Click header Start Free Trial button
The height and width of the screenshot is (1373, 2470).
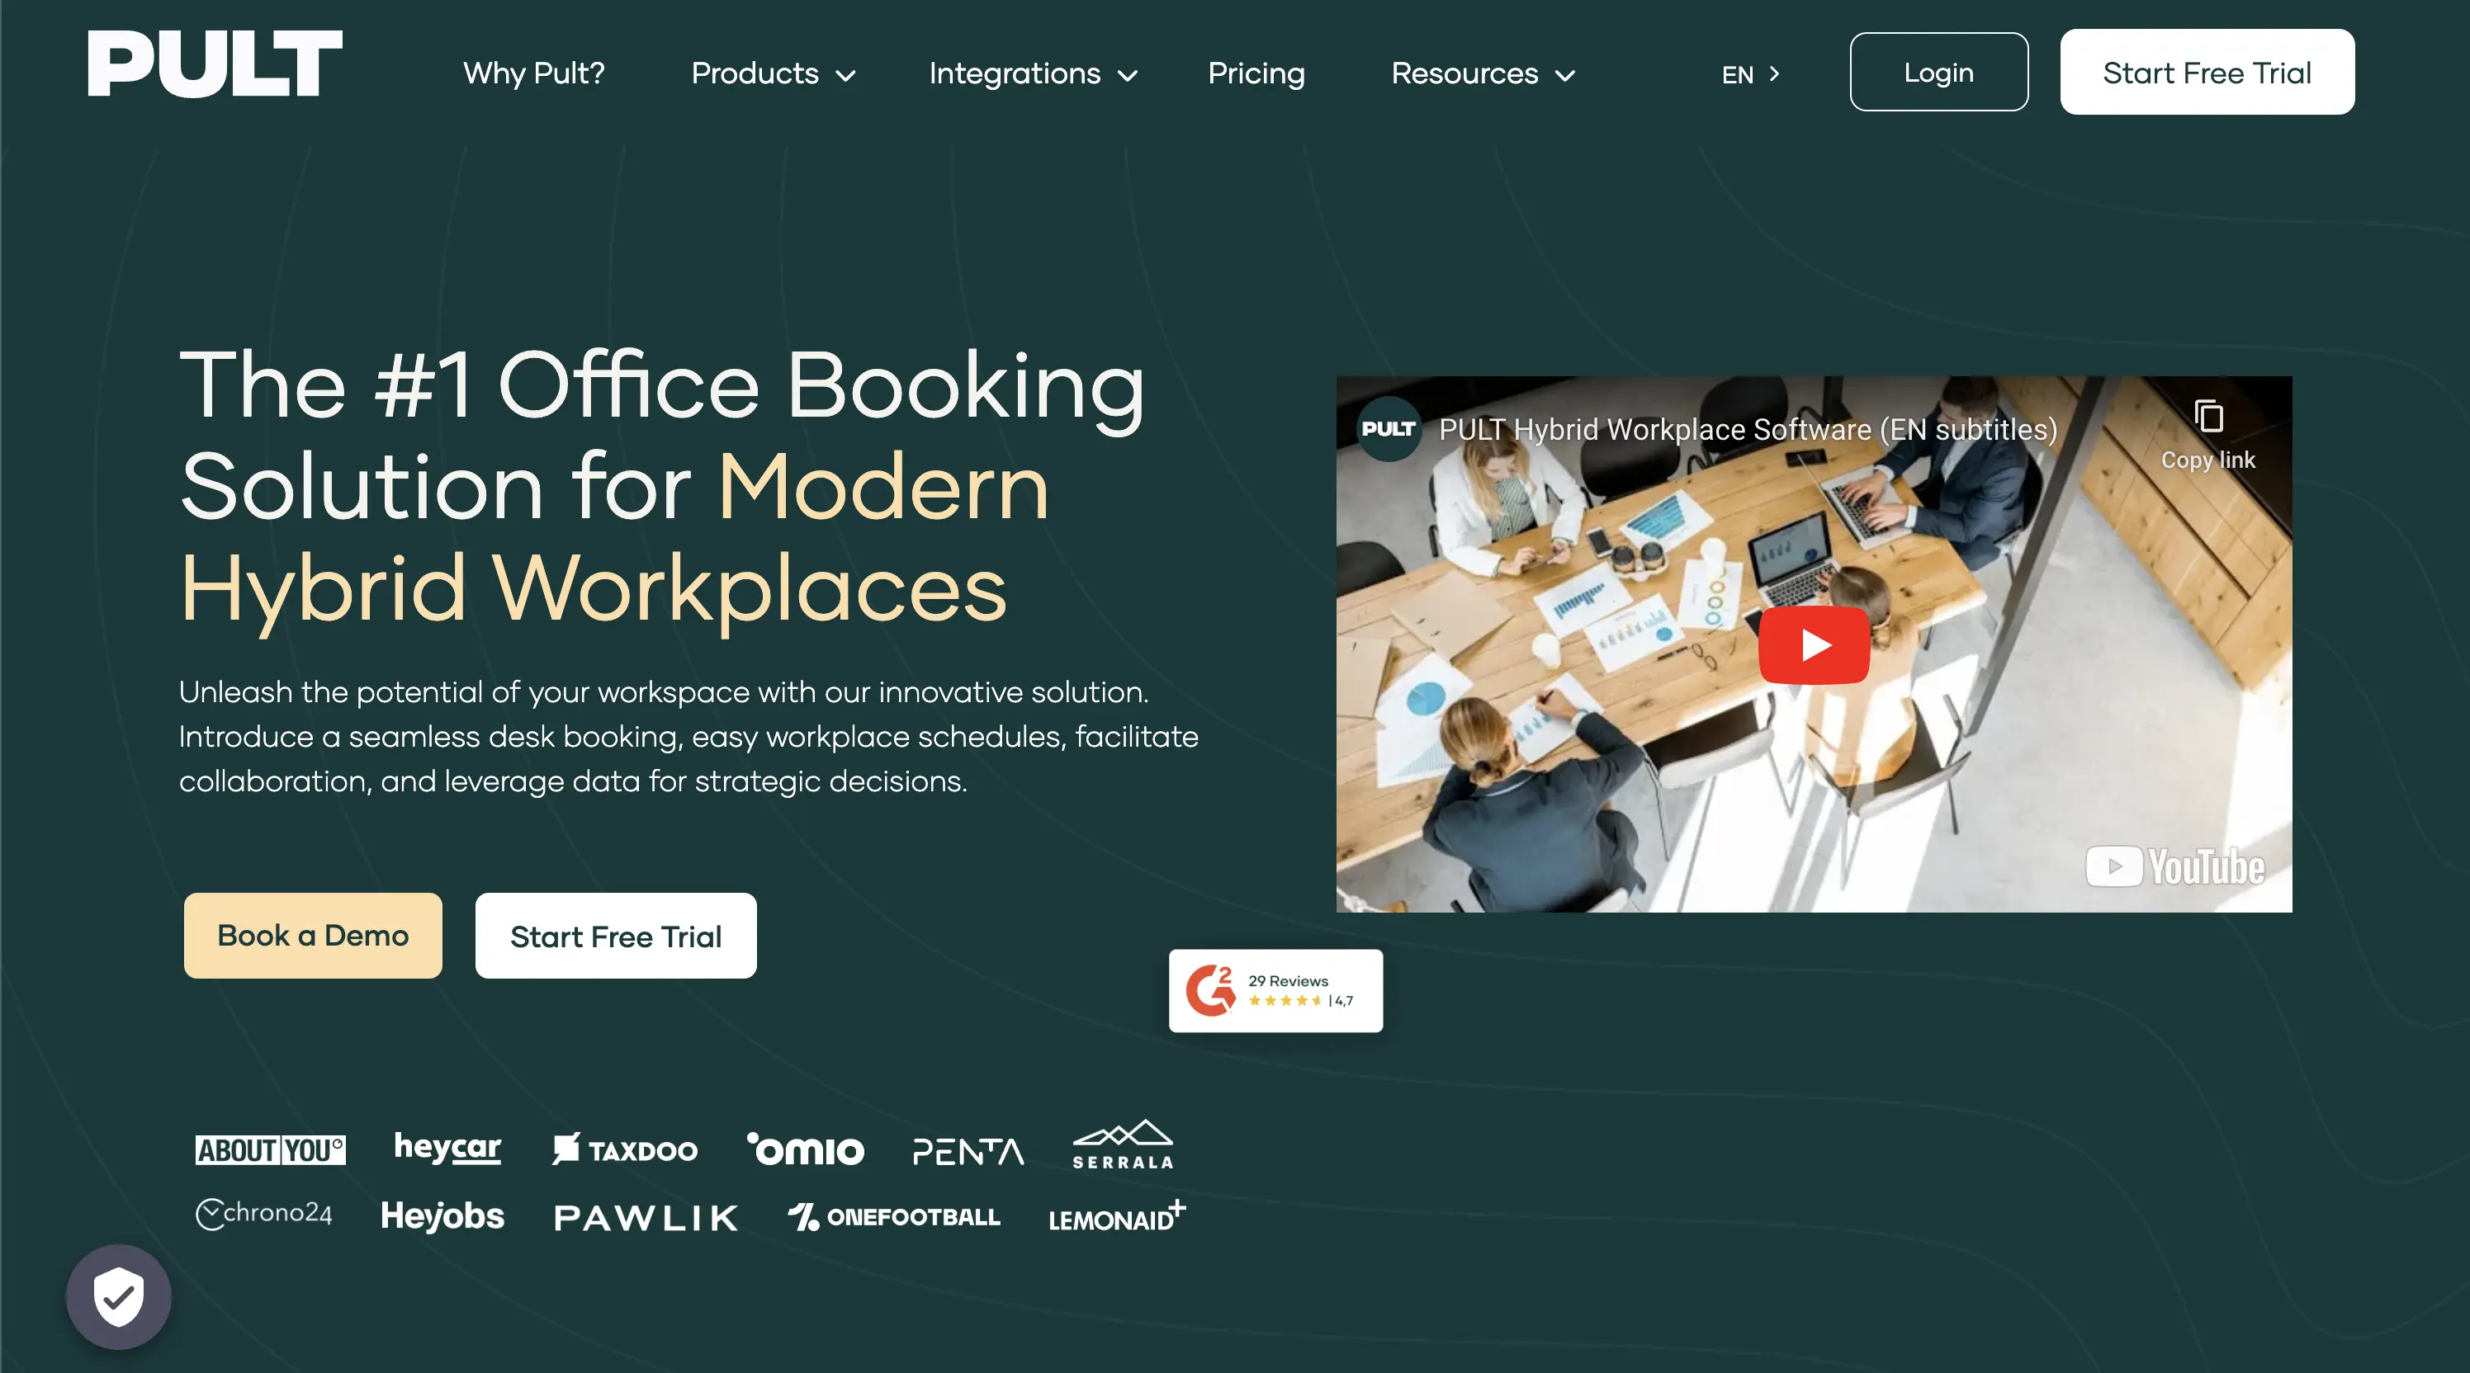[2205, 73]
